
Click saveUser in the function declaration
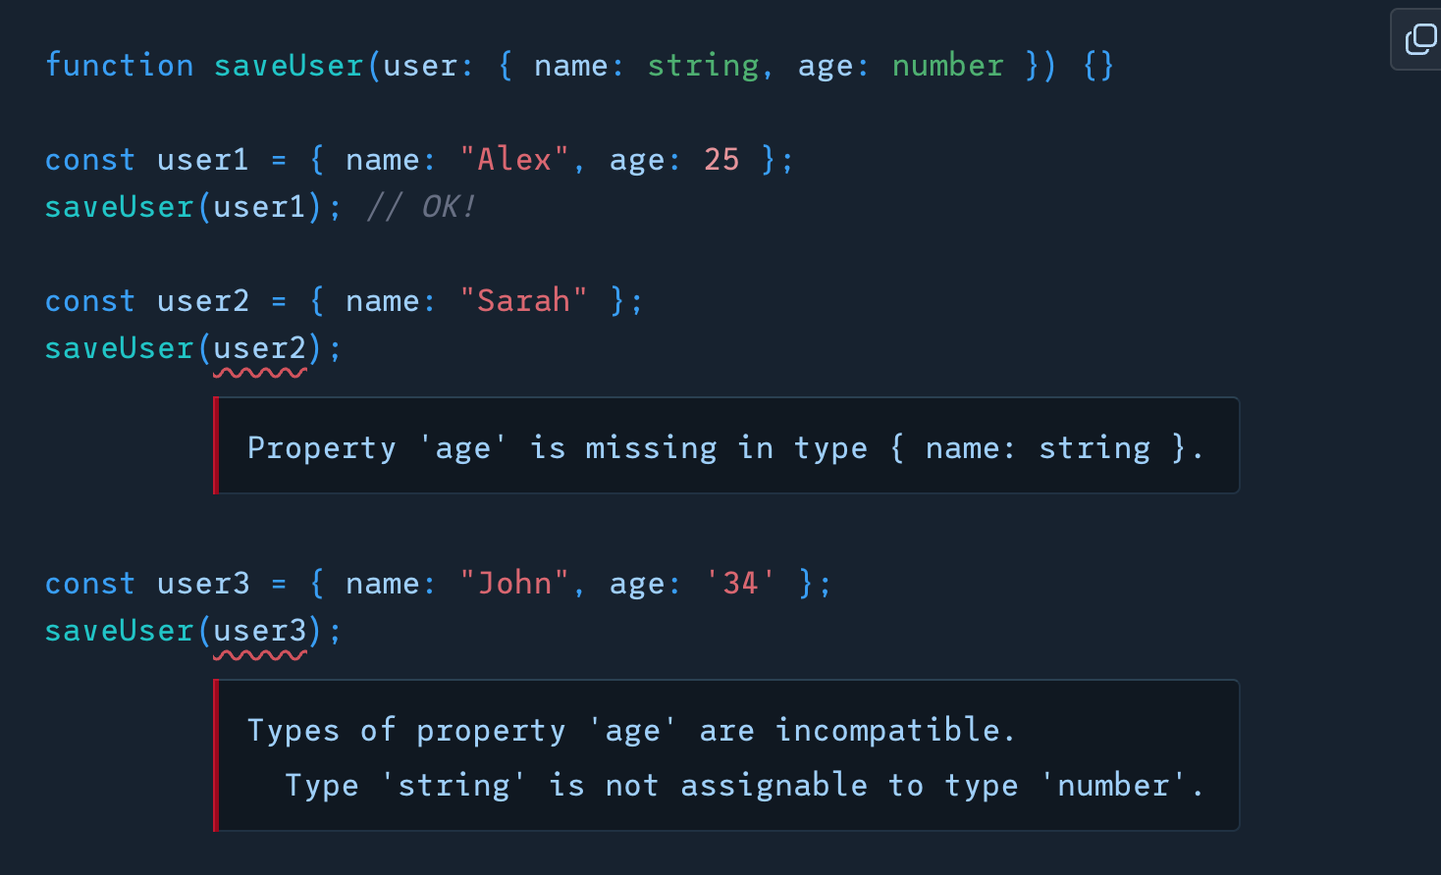[x=289, y=66]
